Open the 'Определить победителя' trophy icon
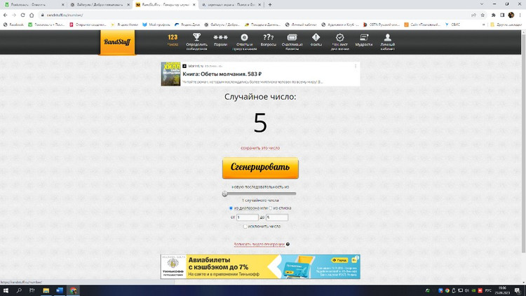The image size is (526, 296). [197, 41]
